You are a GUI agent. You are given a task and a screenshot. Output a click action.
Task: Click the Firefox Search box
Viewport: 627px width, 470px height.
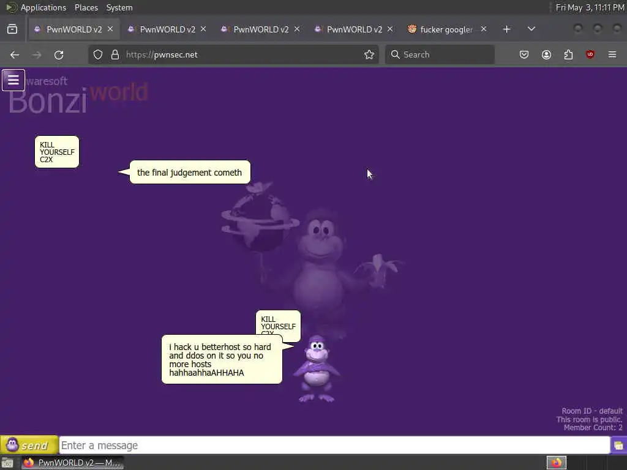(x=440, y=54)
